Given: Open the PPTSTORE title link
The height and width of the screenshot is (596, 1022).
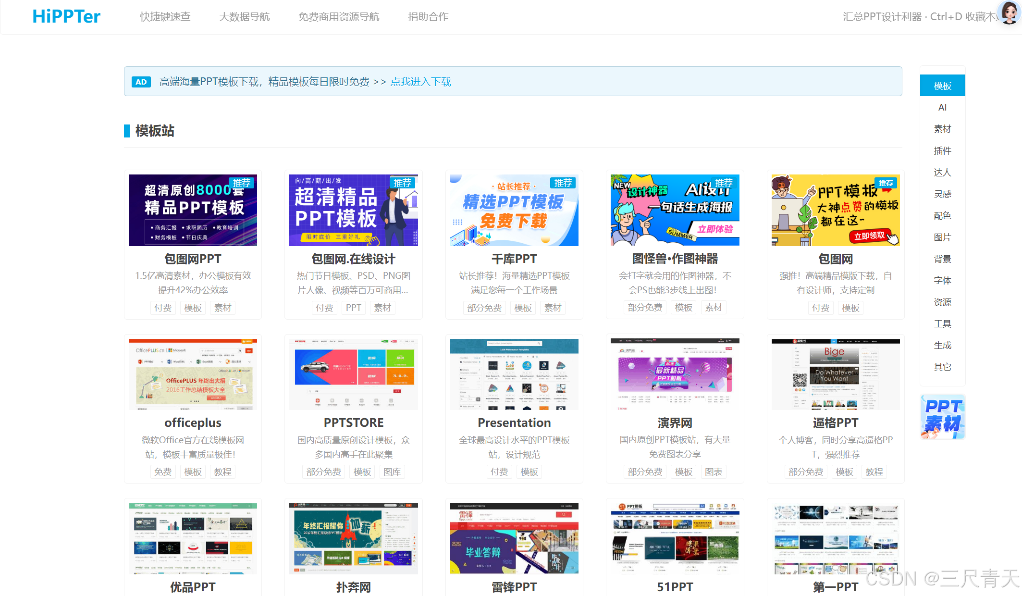Looking at the screenshot, I should click(353, 422).
